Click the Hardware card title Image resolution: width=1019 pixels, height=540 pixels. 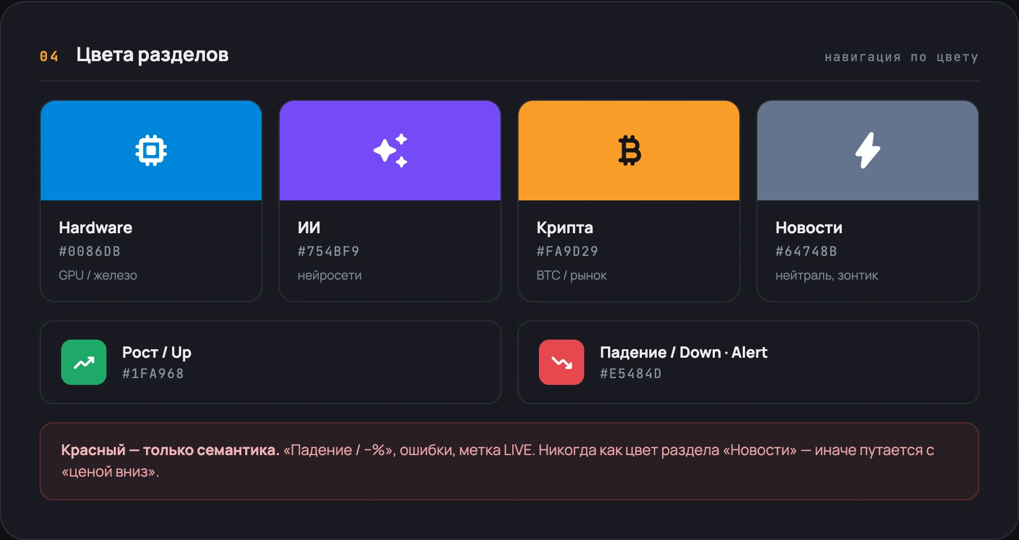point(96,228)
